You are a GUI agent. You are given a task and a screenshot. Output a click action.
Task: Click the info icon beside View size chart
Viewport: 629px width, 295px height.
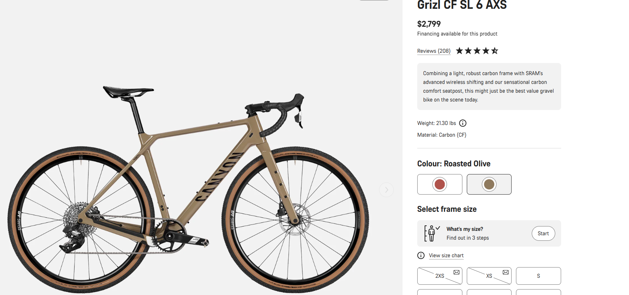click(x=421, y=255)
